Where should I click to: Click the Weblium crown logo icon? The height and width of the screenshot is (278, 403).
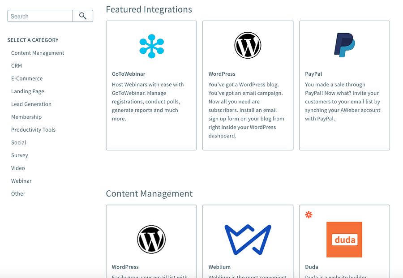[248, 239]
